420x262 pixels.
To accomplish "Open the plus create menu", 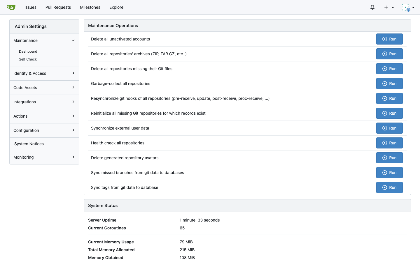I will (x=389, y=7).
